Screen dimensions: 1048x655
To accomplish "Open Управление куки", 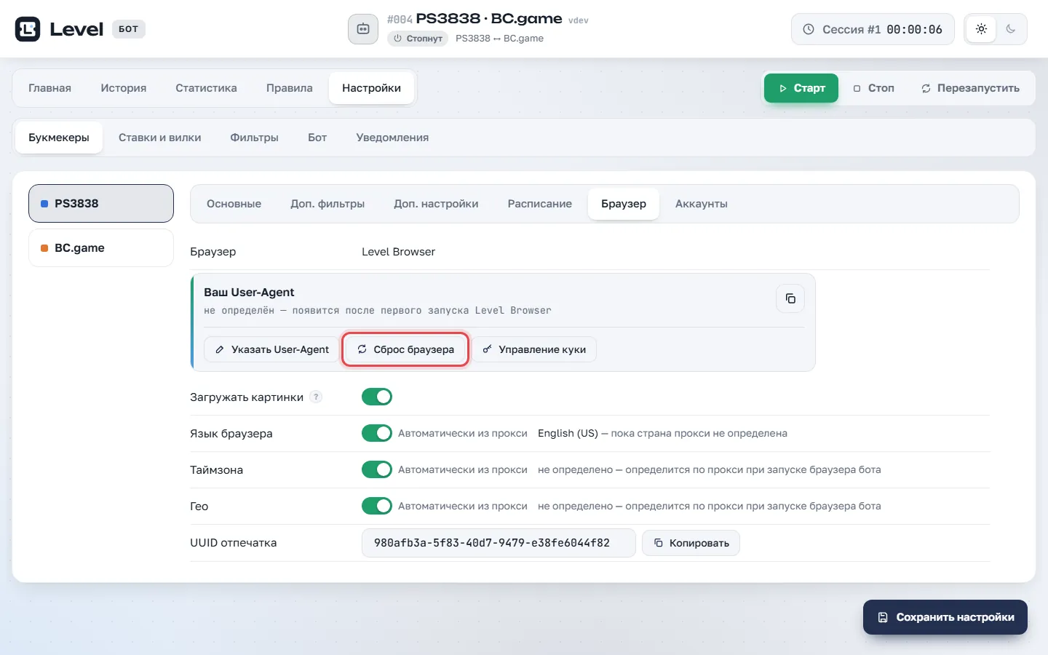I will (x=534, y=349).
